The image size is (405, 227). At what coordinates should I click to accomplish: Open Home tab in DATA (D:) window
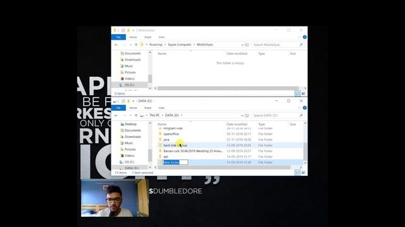pyautogui.click(x=133, y=108)
